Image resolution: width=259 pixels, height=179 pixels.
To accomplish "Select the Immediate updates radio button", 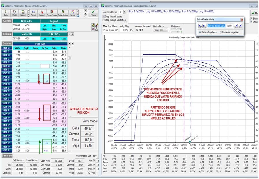I will point(221,32).
